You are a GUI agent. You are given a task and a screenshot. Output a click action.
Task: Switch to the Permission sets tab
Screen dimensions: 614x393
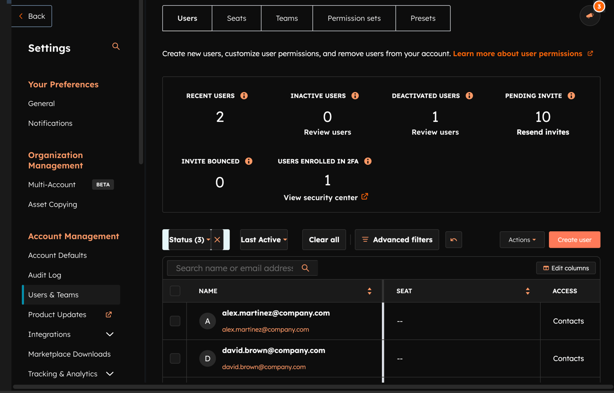354,18
